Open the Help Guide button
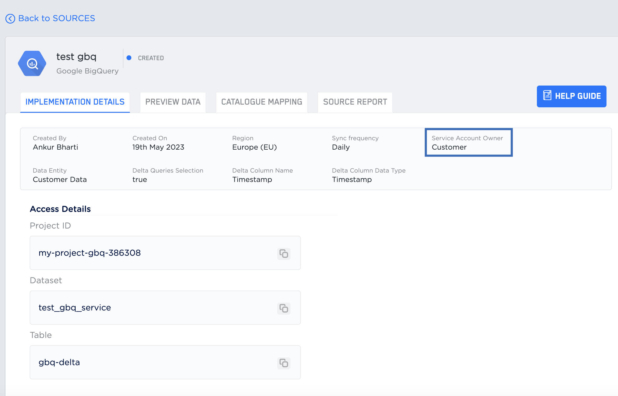Screen dimensions: 618x396 coord(571,96)
